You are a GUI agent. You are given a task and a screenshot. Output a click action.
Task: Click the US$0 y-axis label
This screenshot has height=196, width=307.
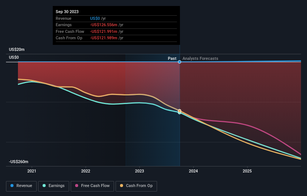point(14,57)
